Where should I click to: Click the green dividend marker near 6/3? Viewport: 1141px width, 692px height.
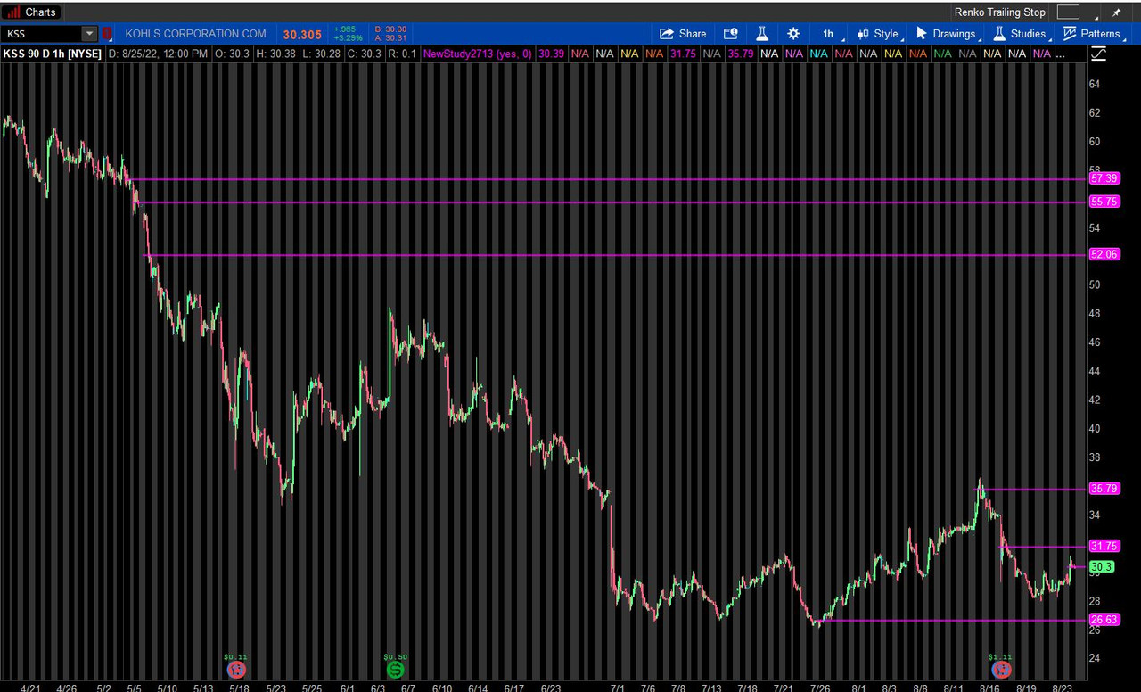coord(395,669)
